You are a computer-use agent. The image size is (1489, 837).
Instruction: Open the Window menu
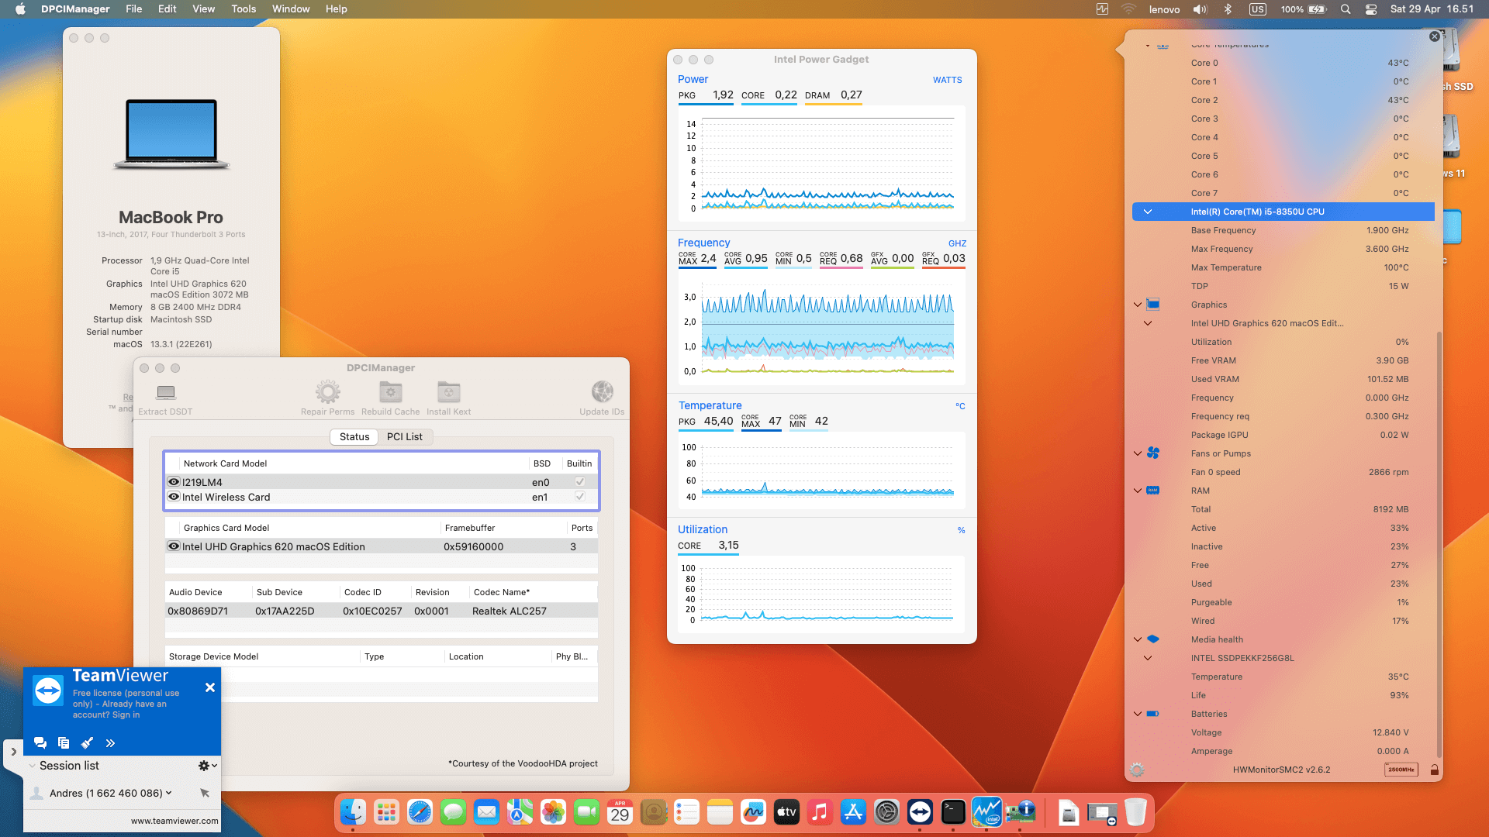pyautogui.click(x=291, y=9)
